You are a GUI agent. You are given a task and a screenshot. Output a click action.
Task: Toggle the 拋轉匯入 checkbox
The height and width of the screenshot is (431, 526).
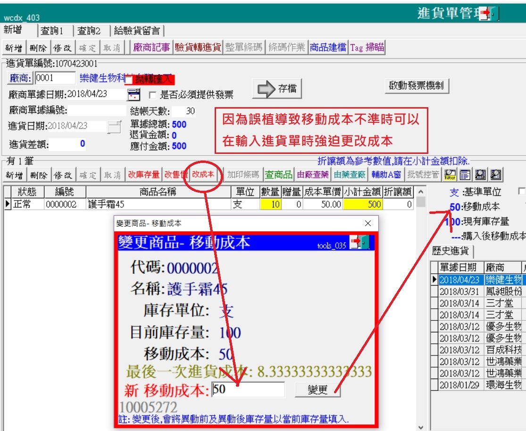[x=129, y=80]
